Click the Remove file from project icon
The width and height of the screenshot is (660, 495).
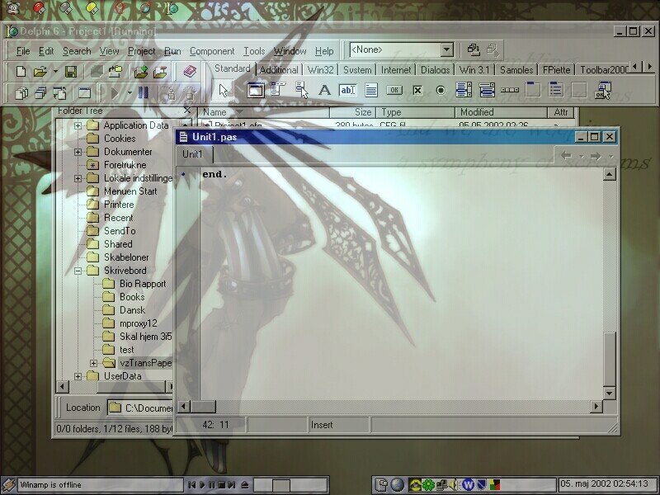pyautogui.click(x=160, y=72)
